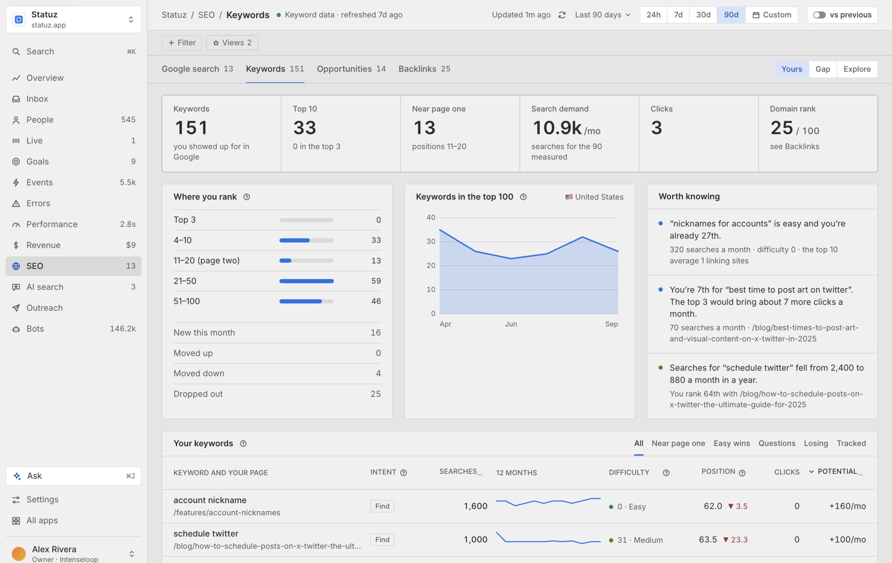The image size is (892, 563).
Task: Open the /features/account-nicknames page link
Action: click(x=227, y=513)
